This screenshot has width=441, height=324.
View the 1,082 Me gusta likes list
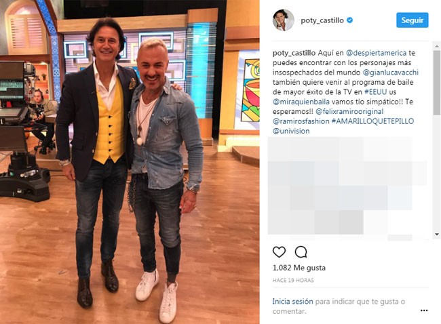(x=299, y=268)
